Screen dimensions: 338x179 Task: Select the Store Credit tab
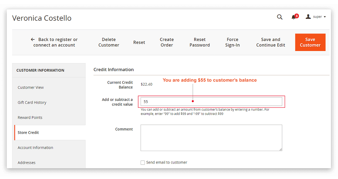[x=28, y=133]
